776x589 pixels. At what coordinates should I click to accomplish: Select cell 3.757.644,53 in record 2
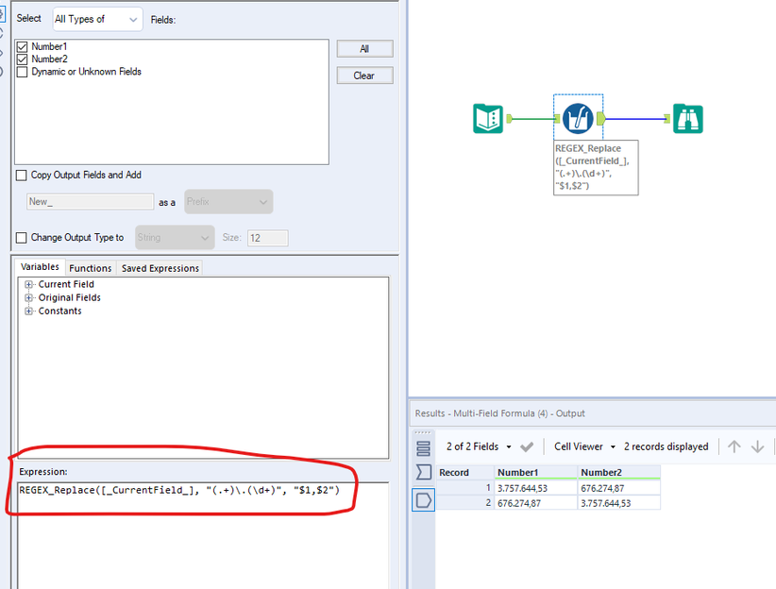tap(618, 503)
